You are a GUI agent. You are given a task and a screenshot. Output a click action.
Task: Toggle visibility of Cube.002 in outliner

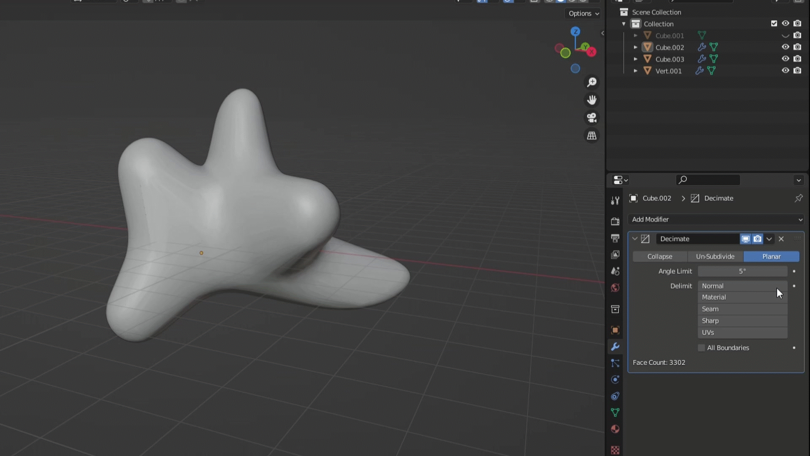(x=786, y=47)
